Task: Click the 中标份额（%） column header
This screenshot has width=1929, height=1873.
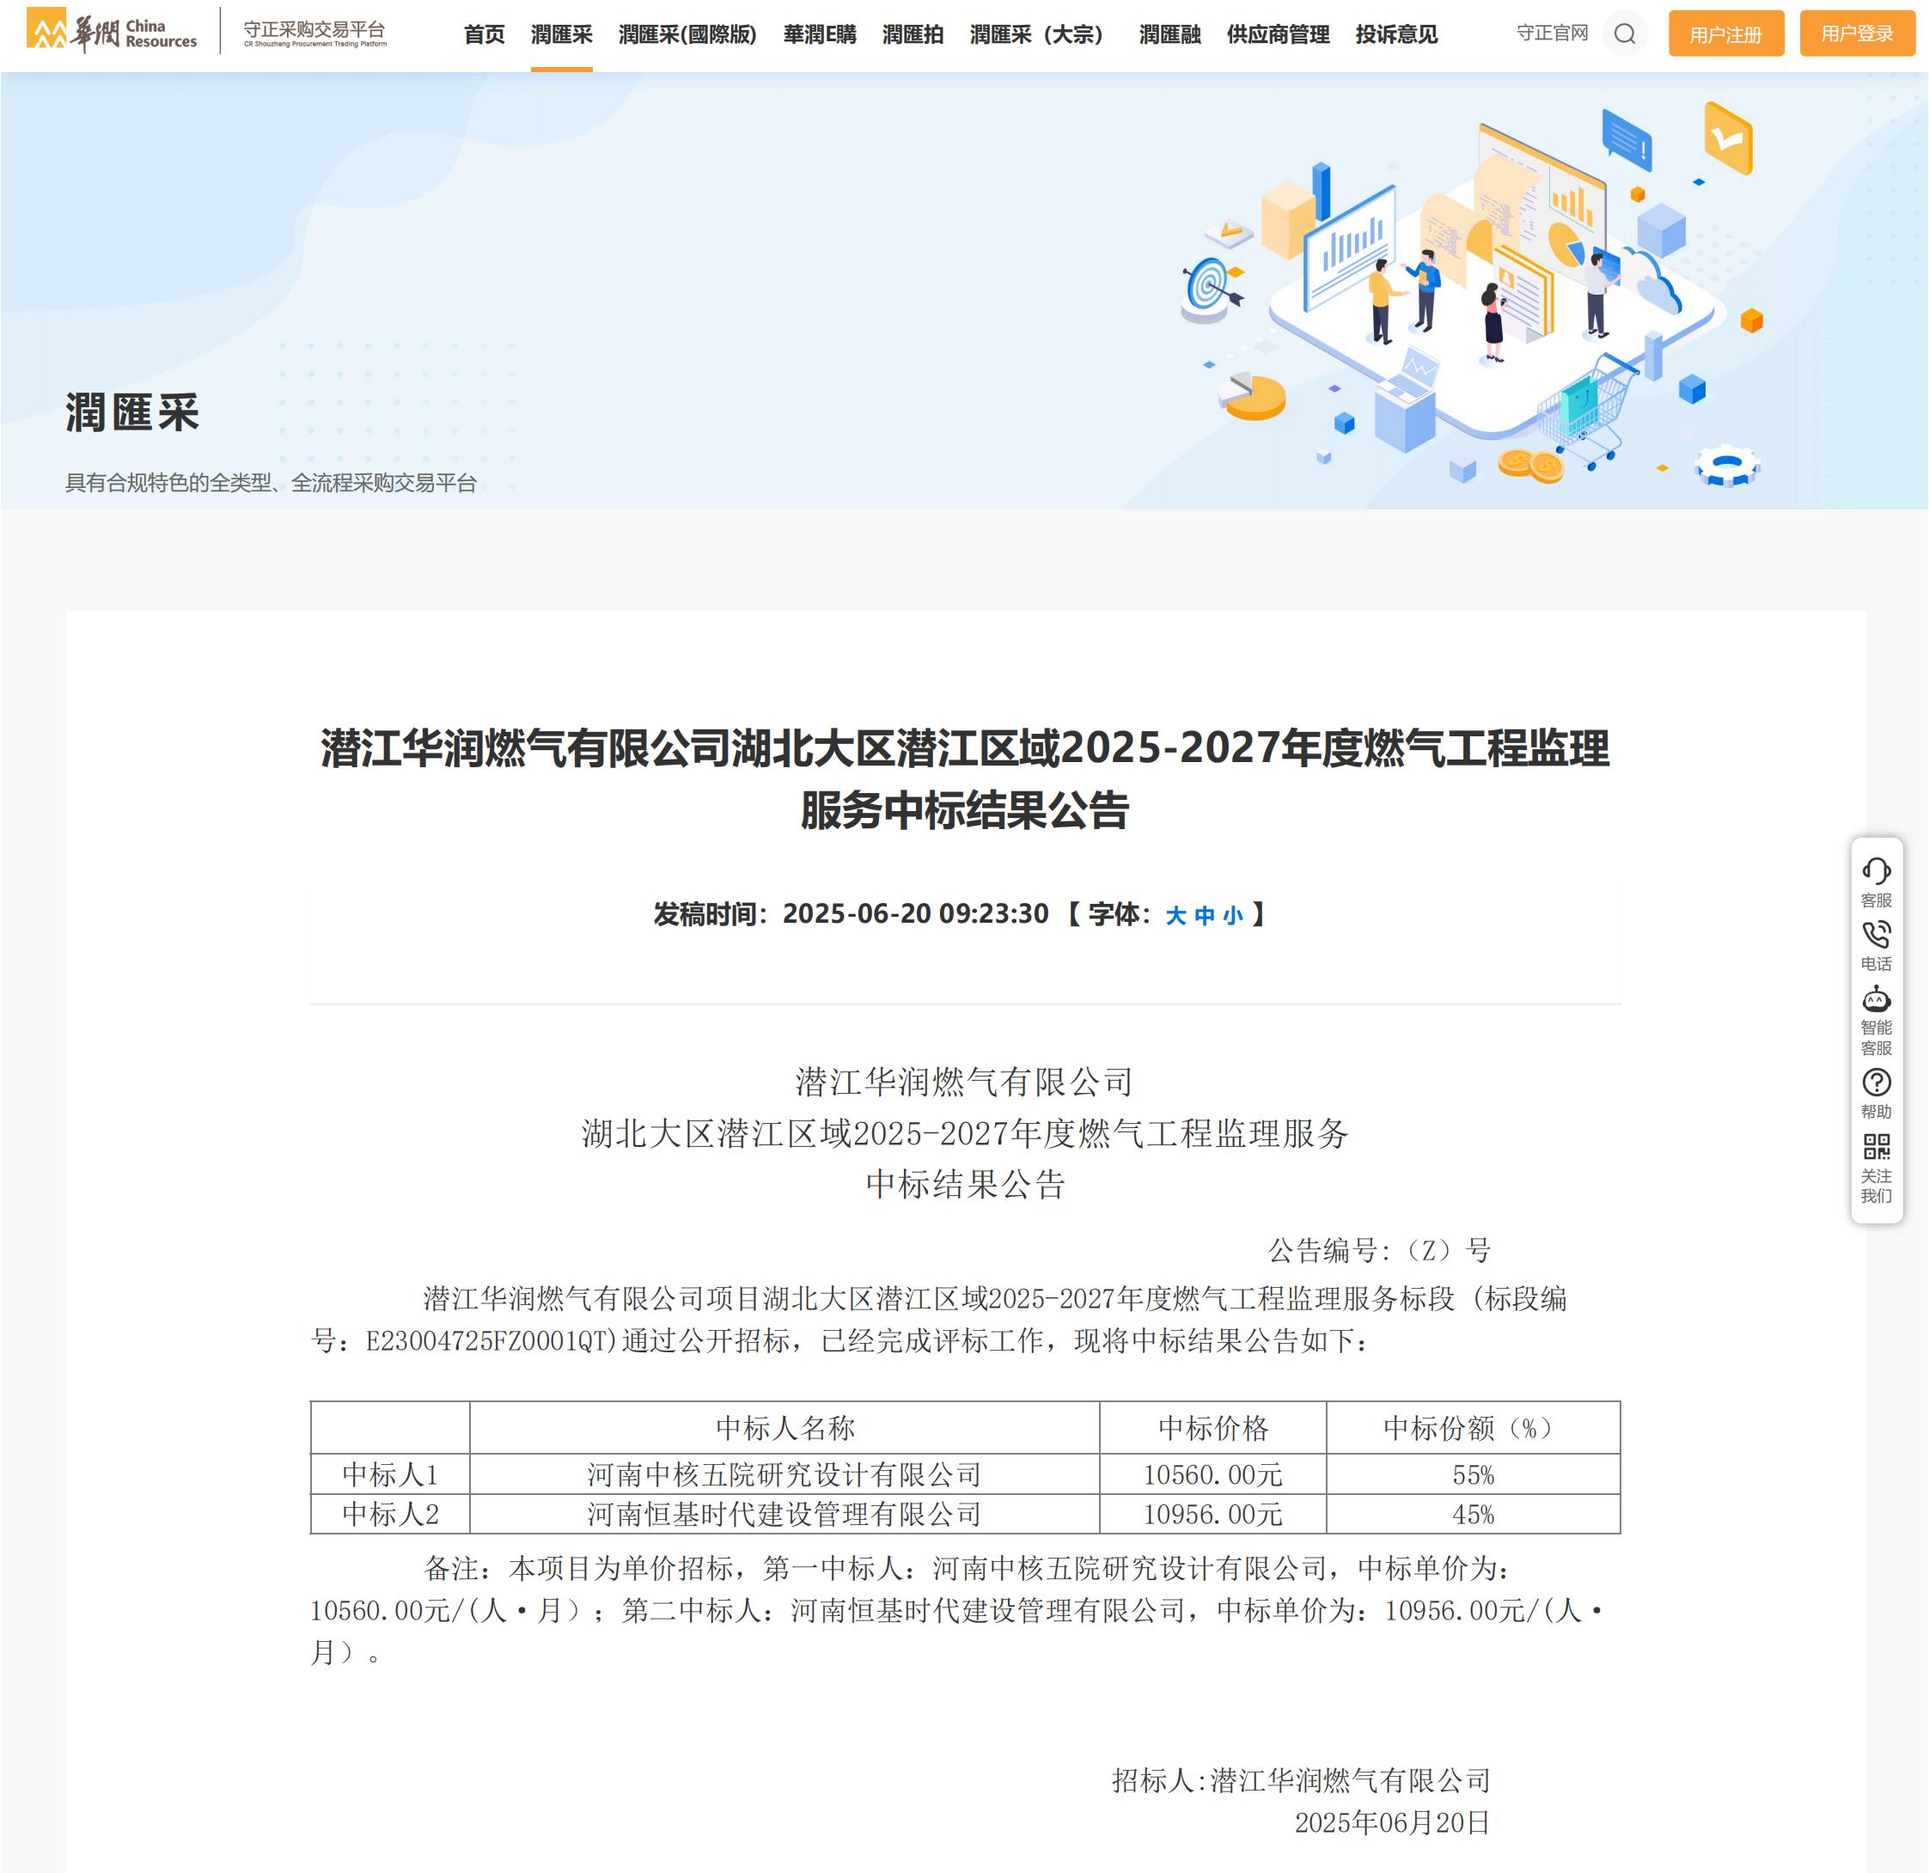Action: pos(1474,1427)
